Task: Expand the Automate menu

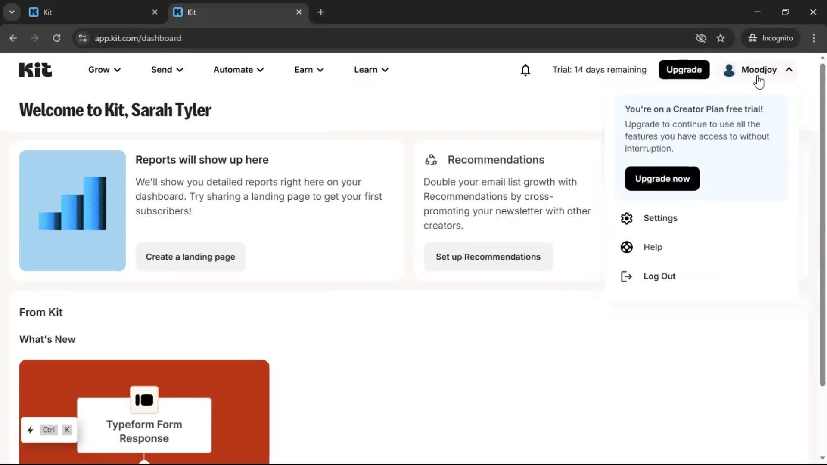Action: coord(238,70)
